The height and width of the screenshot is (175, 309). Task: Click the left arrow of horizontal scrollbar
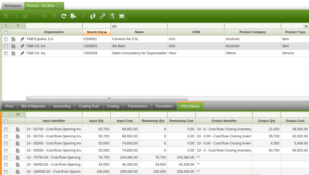click(x=28, y=98)
